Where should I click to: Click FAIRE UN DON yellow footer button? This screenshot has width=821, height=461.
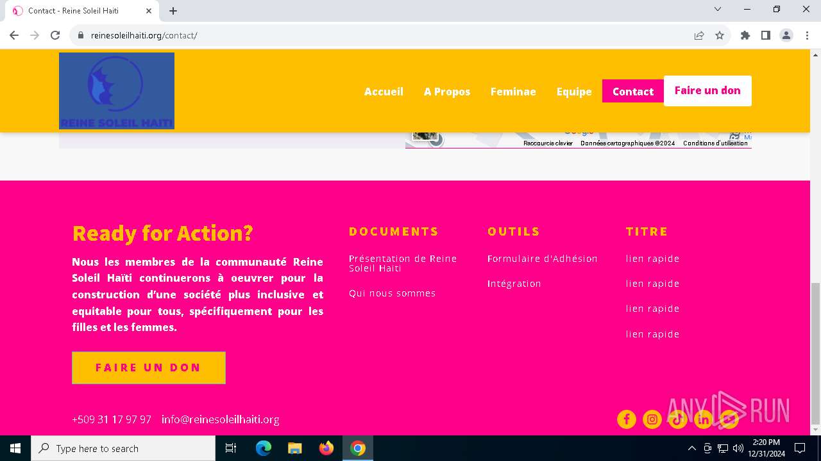[149, 368]
